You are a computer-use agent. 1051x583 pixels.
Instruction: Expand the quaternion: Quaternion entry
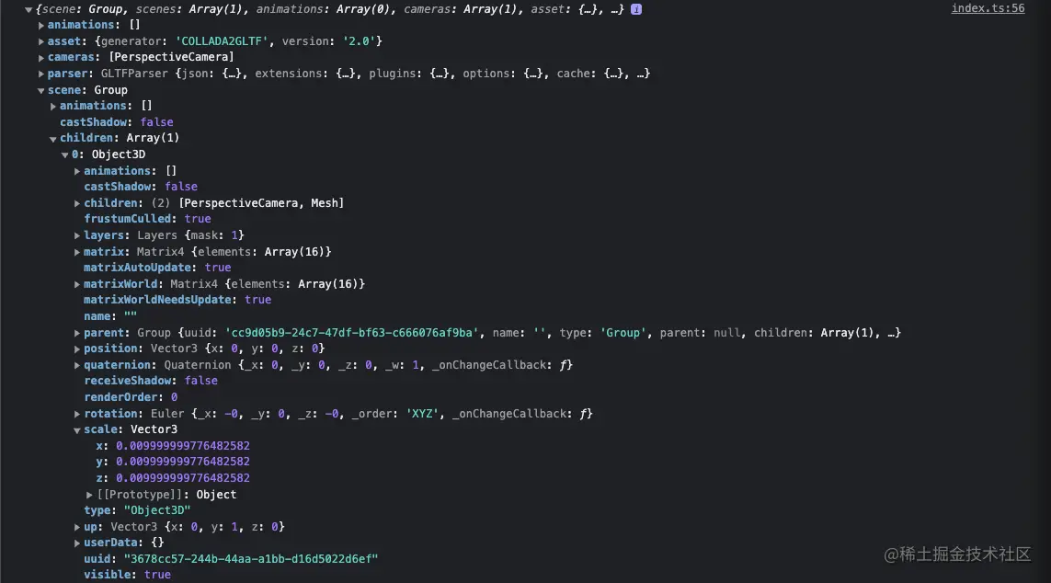coord(77,365)
